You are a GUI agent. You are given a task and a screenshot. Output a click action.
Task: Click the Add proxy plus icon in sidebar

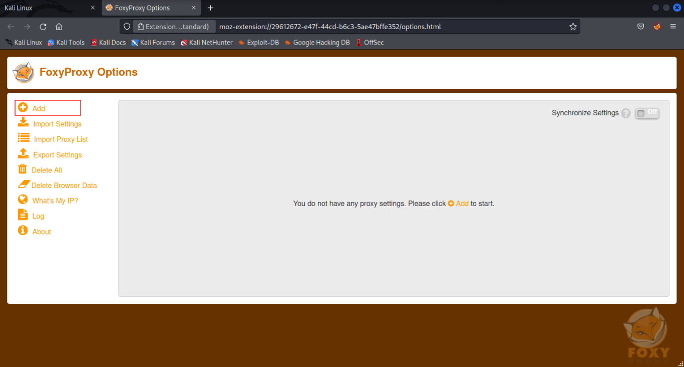click(x=23, y=108)
